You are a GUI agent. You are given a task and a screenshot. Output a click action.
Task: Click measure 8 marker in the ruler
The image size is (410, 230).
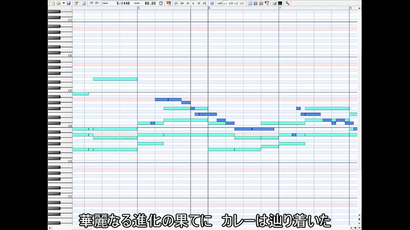[351, 8]
